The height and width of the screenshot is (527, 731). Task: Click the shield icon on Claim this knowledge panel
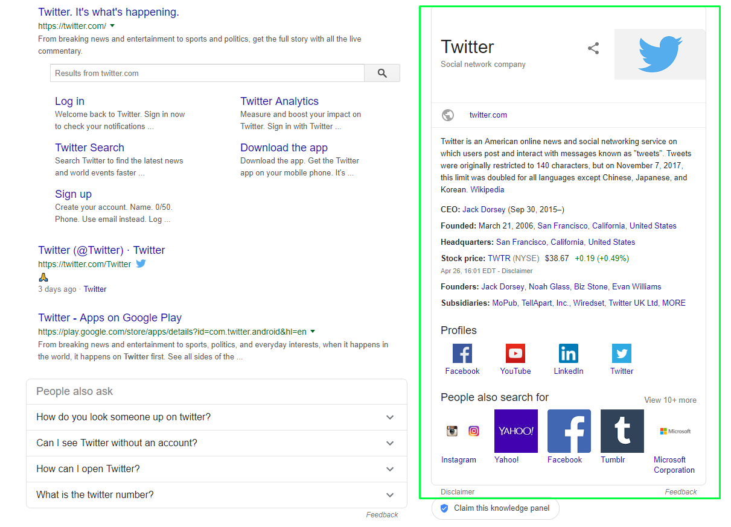coord(444,508)
